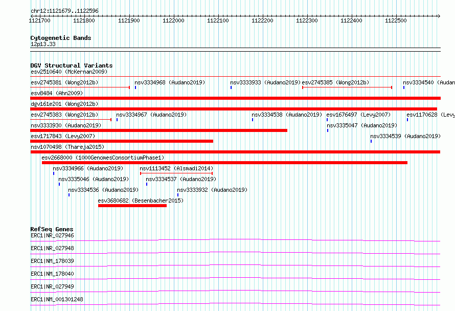
Task: Open variant esv2745381 (Wong2012b) label
Action: (x=64, y=82)
